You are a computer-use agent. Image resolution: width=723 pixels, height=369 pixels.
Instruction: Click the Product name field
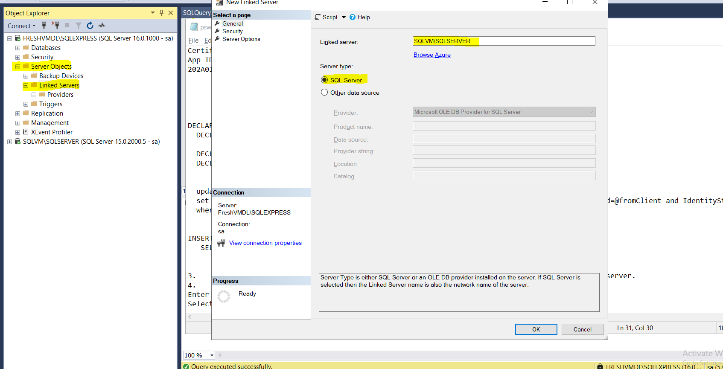[x=504, y=126]
